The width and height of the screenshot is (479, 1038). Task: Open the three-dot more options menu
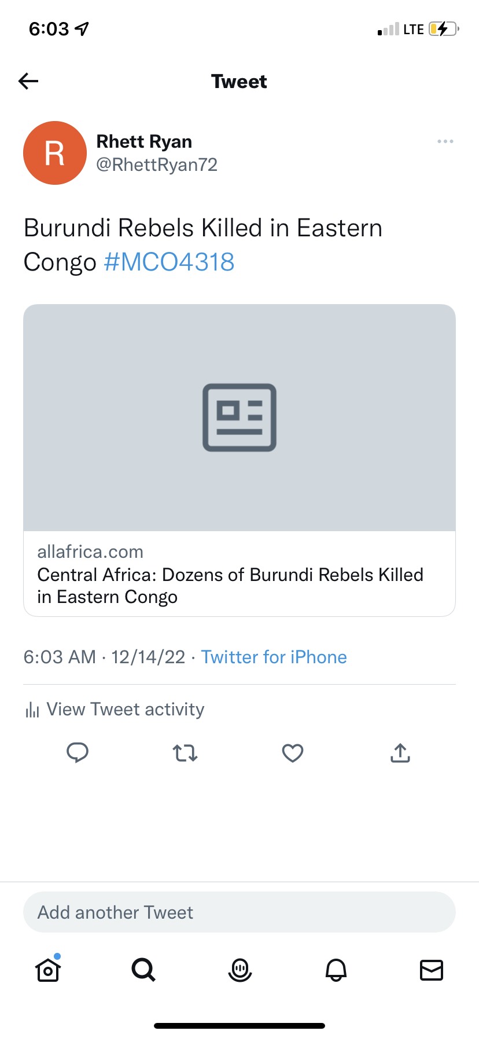click(x=445, y=141)
